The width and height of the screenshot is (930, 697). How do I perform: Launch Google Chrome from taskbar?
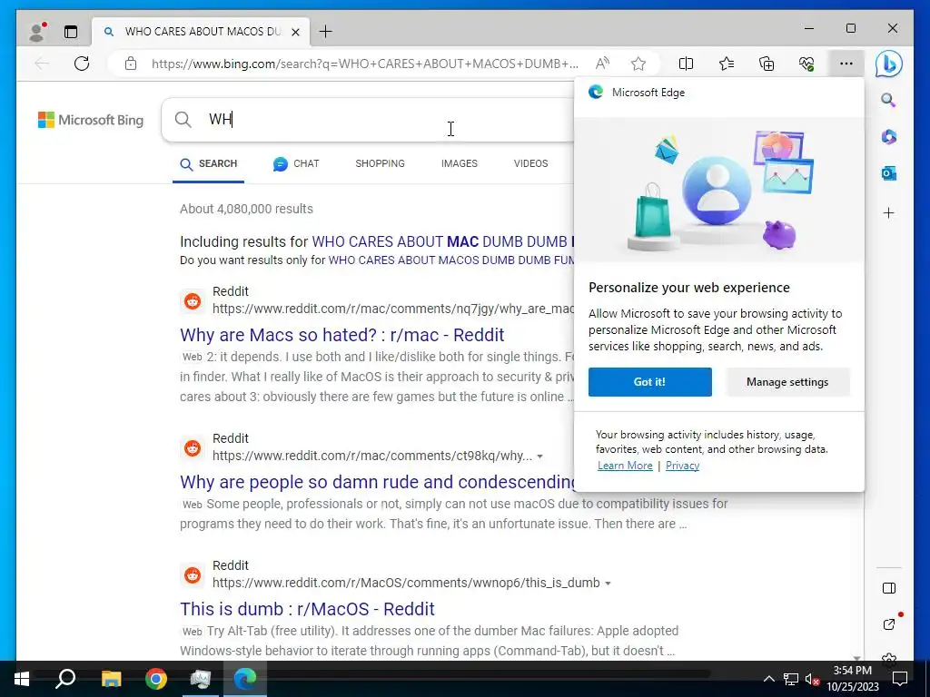[x=156, y=679]
